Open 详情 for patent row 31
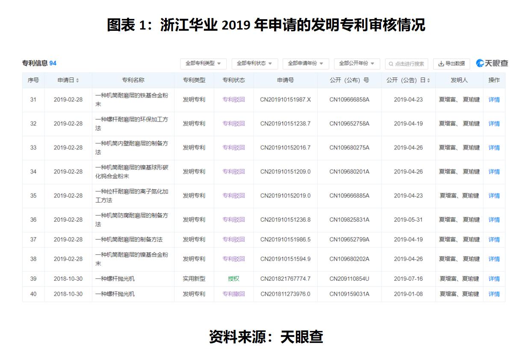Image resolution: width=514 pixels, height=357 pixels. [494, 99]
